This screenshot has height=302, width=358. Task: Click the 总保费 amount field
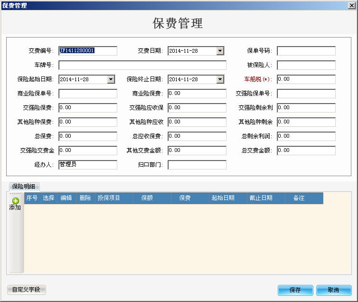click(88, 136)
